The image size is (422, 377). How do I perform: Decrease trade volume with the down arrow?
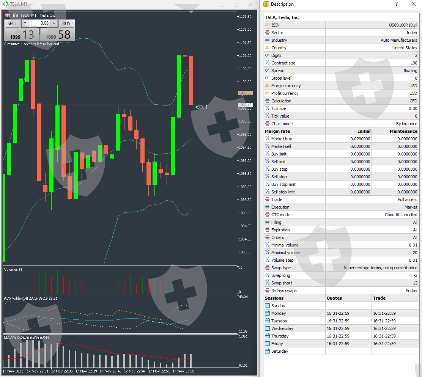pyautogui.click(x=25, y=23)
